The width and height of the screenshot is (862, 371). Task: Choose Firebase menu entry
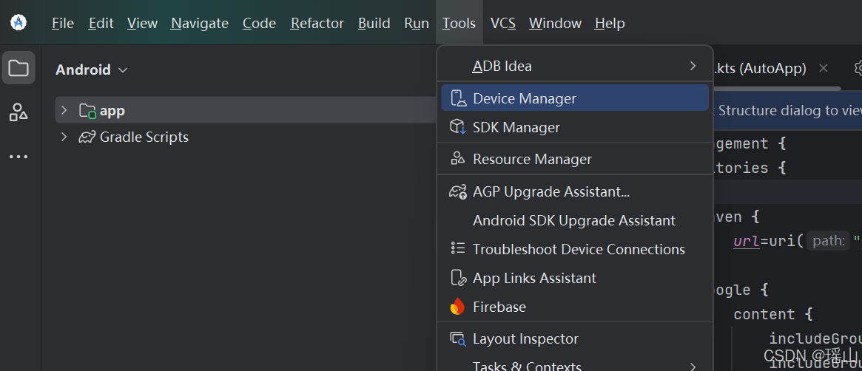pyautogui.click(x=574, y=307)
